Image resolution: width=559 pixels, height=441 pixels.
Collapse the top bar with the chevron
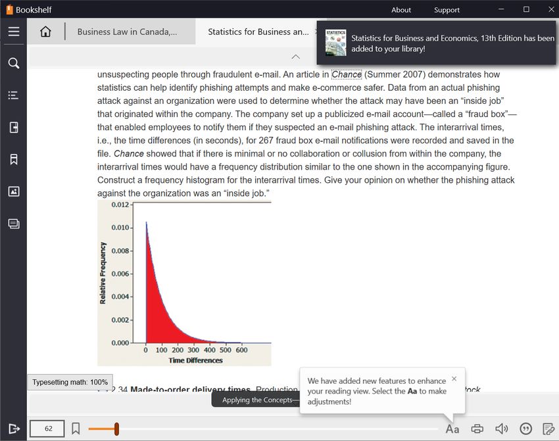coord(295,57)
